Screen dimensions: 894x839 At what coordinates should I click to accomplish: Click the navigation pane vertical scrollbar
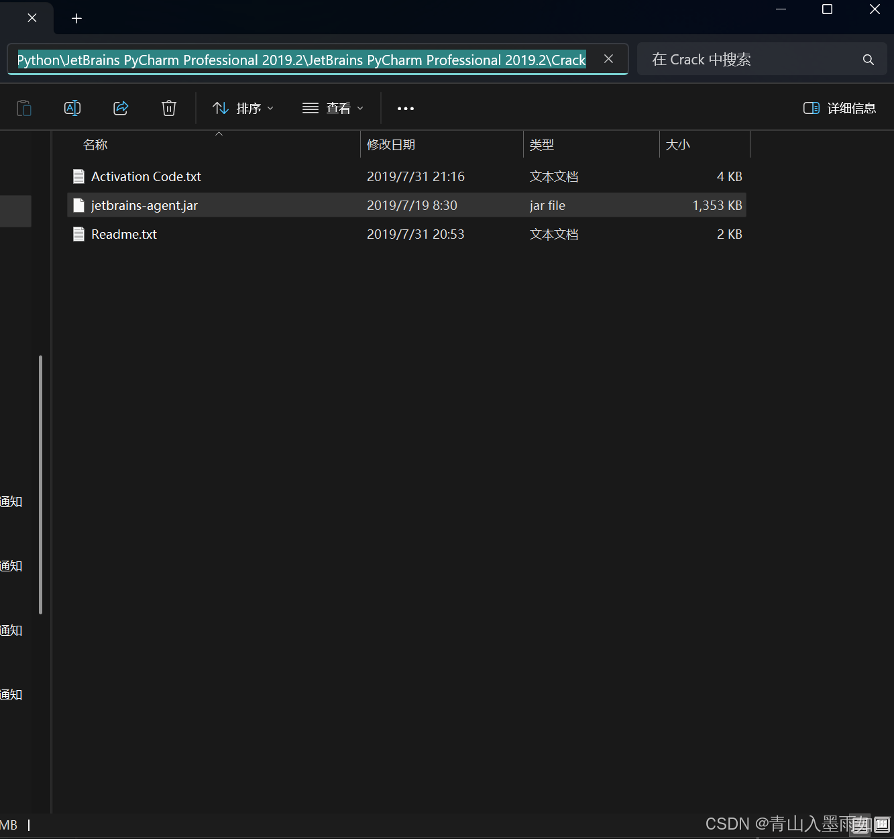40,484
